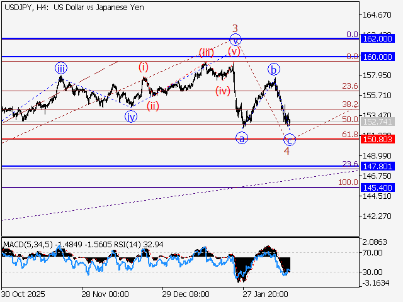Click the 160.000 price level tag

click(x=377, y=57)
